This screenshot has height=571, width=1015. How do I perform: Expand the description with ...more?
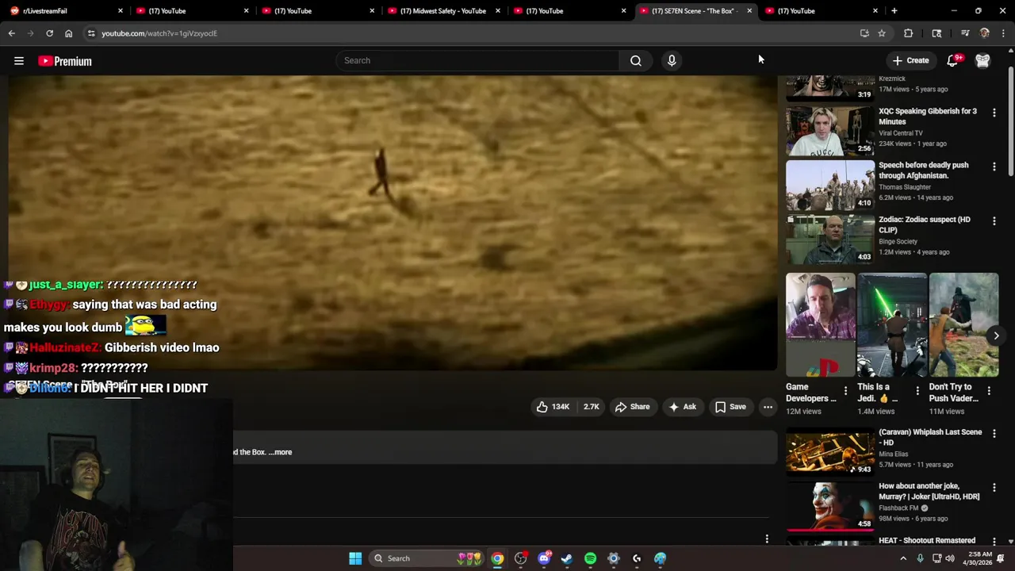click(280, 452)
